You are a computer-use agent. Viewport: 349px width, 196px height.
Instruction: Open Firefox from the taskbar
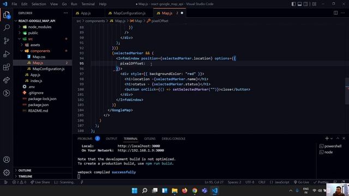tap(184, 191)
